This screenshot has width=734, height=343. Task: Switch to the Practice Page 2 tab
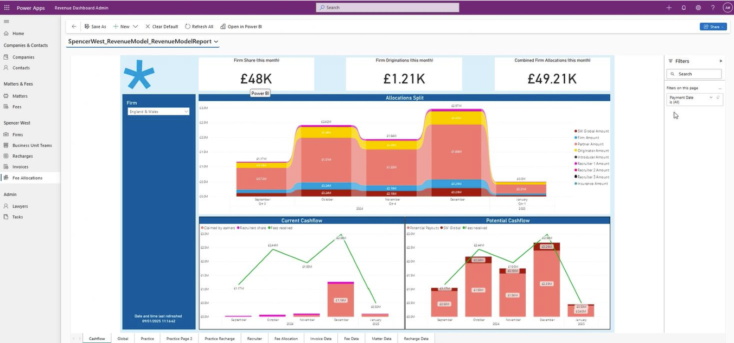pyautogui.click(x=180, y=339)
